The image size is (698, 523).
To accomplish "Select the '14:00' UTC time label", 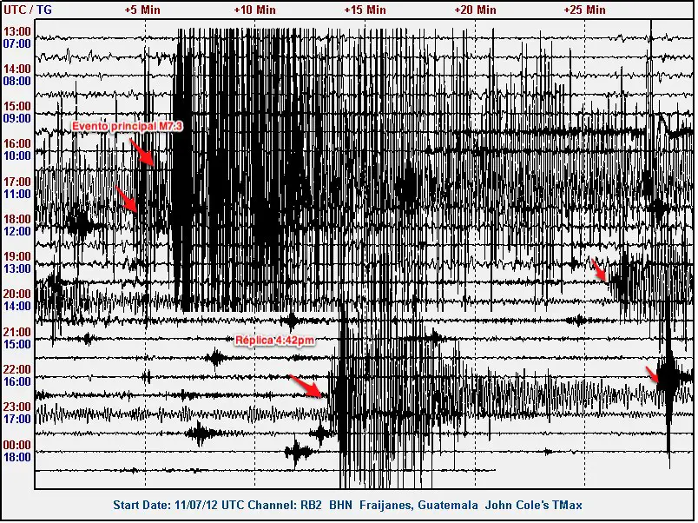I will (x=17, y=69).
